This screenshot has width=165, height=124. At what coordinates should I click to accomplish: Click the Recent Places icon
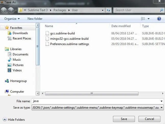click(9, 38)
